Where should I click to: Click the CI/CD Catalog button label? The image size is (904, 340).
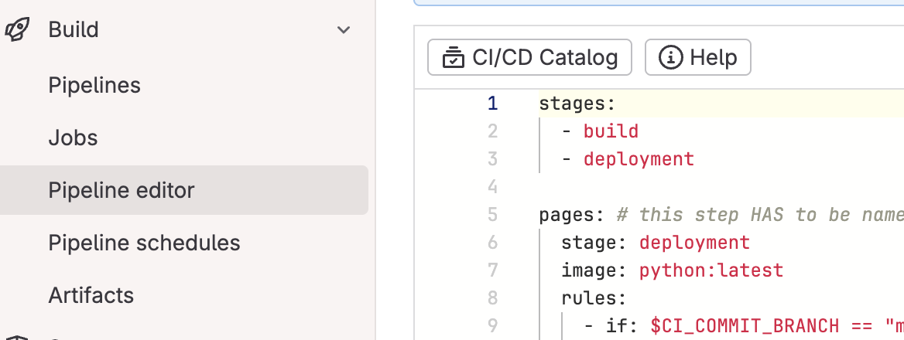point(545,57)
